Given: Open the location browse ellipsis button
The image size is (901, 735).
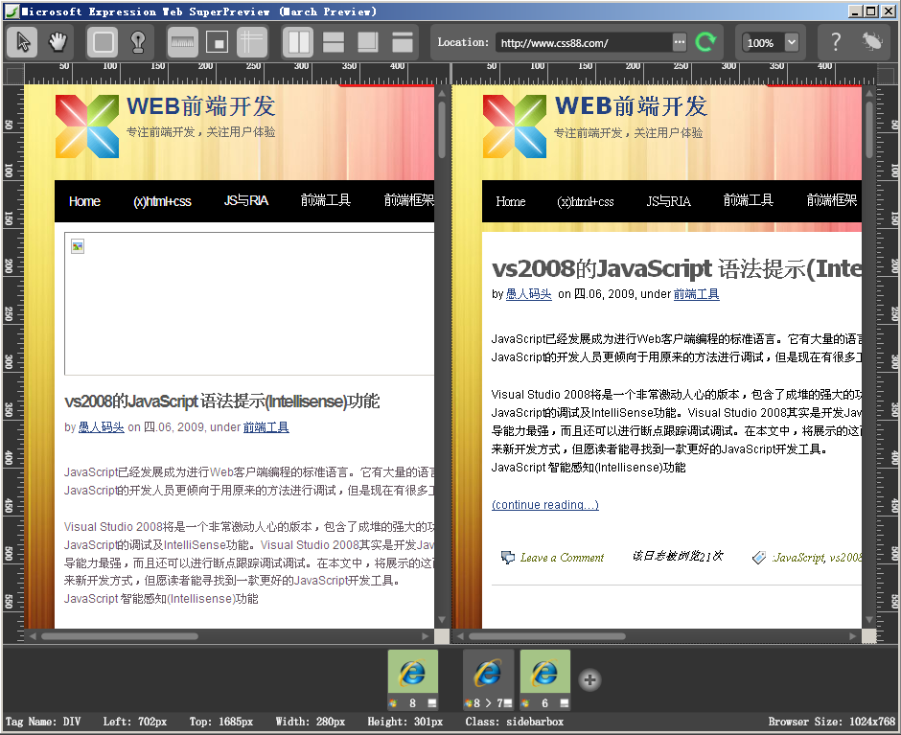Looking at the screenshot, I should (680, 42).
